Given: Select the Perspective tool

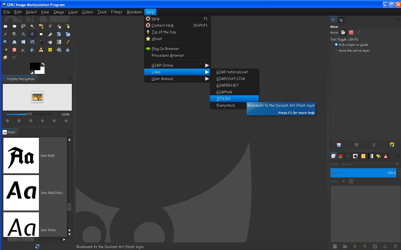Looking at the screenshot, I should tap(14, 42).
